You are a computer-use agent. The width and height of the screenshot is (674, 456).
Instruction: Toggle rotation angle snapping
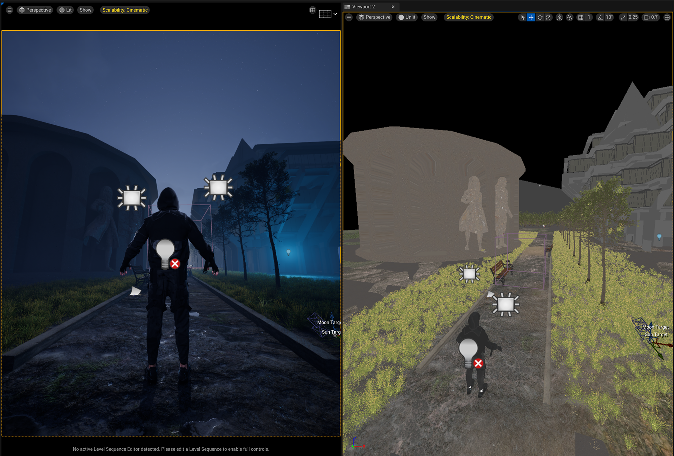tap(600, 17)
